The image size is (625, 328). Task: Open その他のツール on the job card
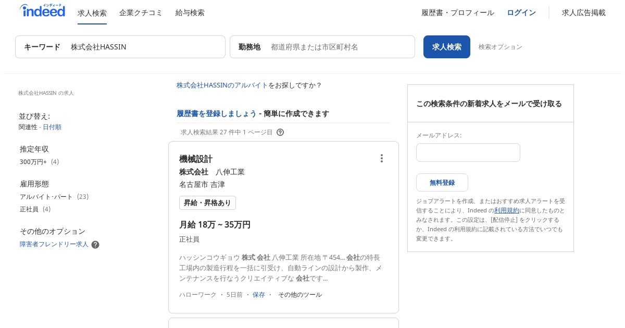coord(300,295)
